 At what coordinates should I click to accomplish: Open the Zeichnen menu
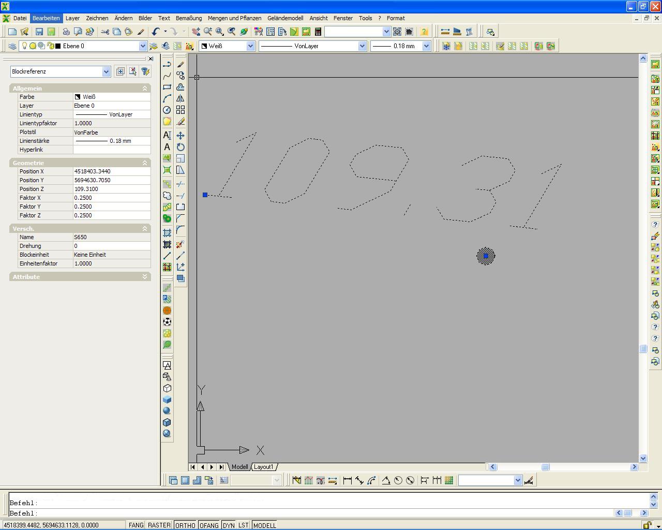(97, 18)
